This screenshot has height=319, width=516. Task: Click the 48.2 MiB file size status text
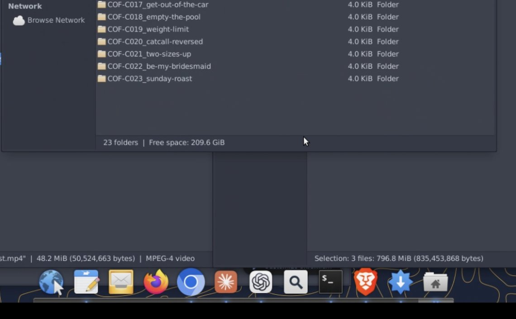tap(86, 258)
